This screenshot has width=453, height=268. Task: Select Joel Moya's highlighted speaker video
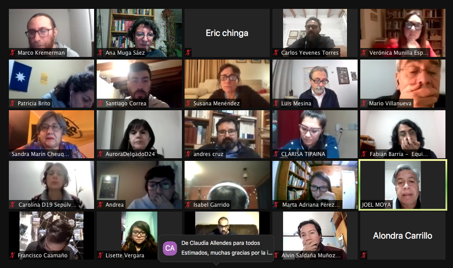403,184
